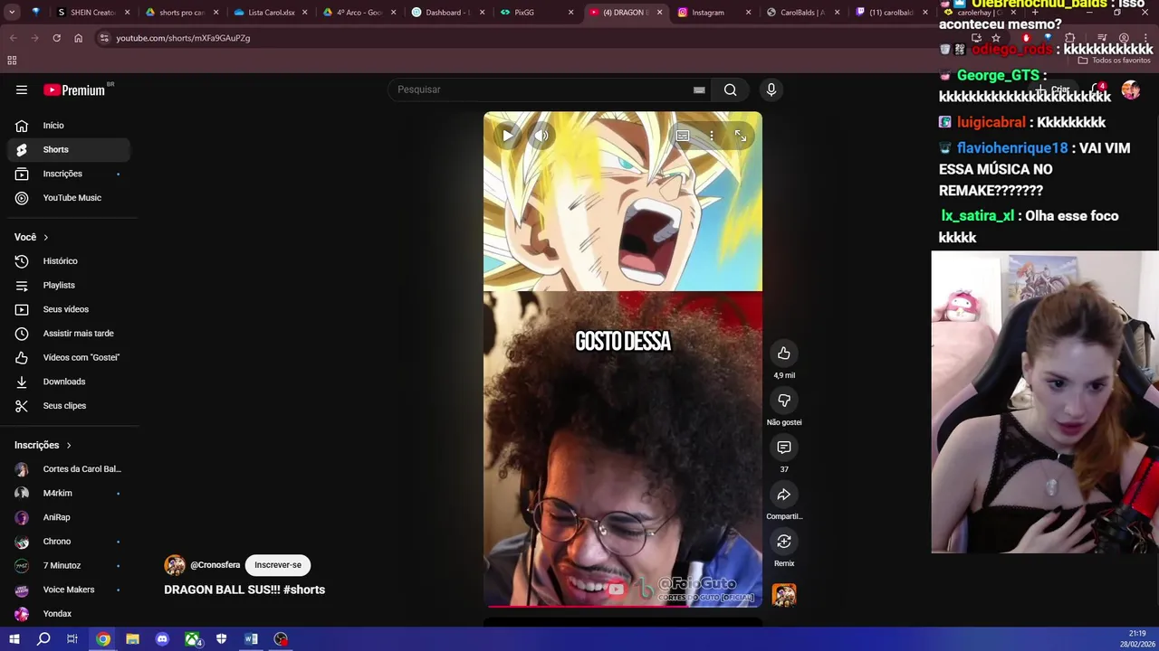Remix this Short
1159x651 pixels.
(784, 542)
